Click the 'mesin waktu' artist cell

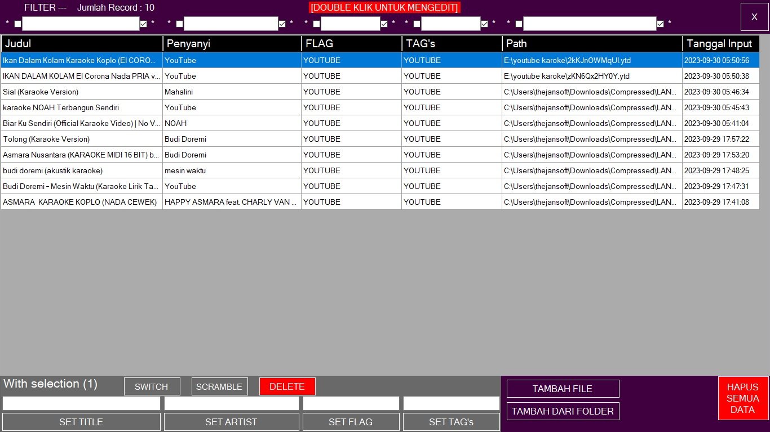tap(232, 170)
